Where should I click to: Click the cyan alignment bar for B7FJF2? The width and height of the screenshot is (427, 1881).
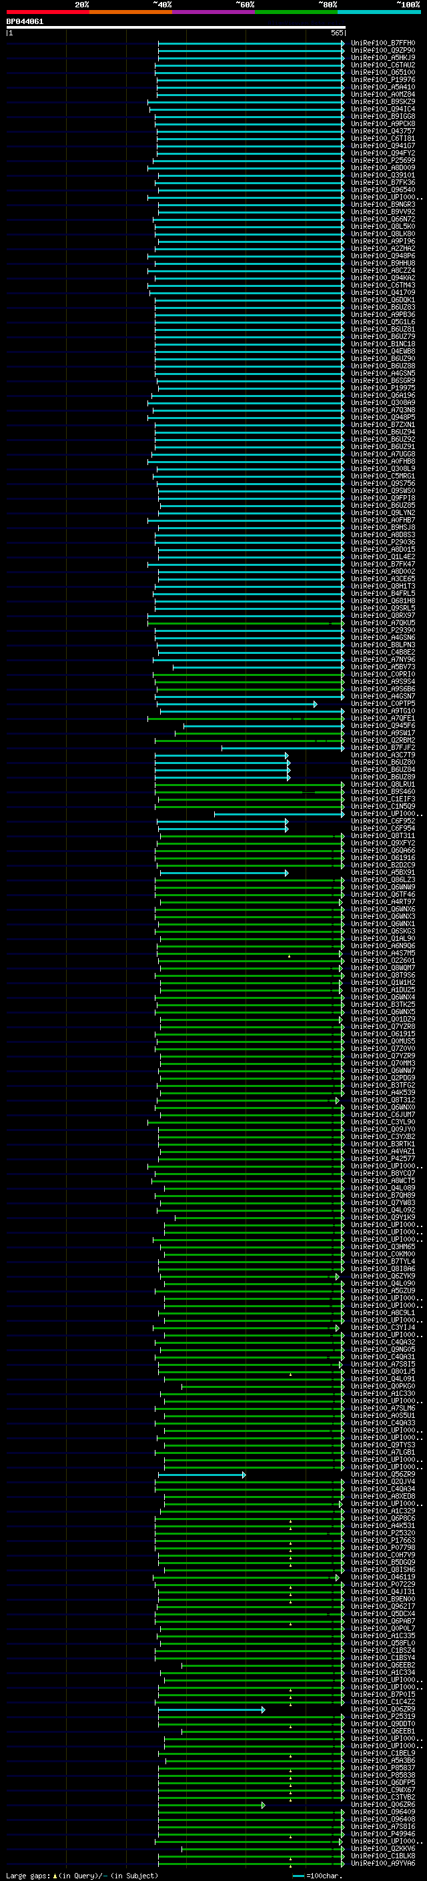tap(282, 748)
